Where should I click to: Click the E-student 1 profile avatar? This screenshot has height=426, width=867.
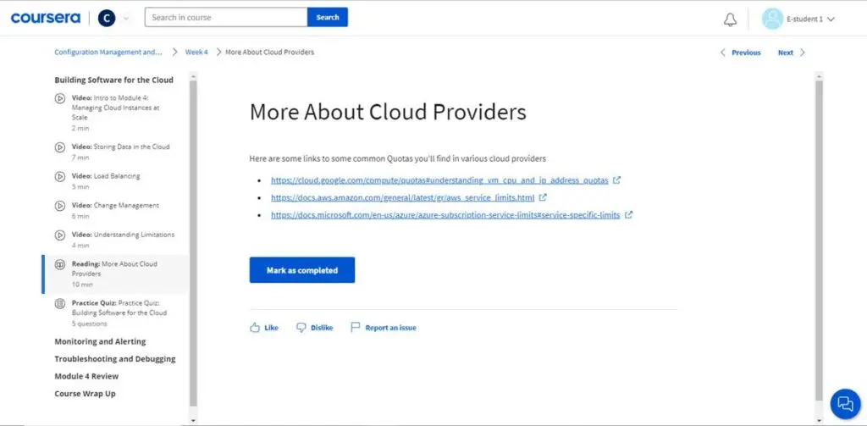tap(772, 19)
